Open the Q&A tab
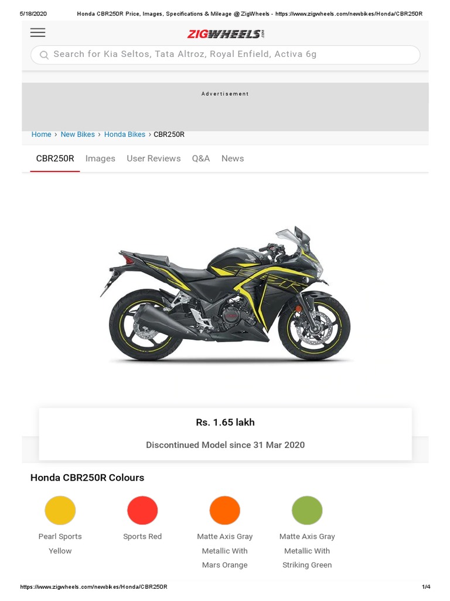The image size is (450, 601). coord(201,158)
